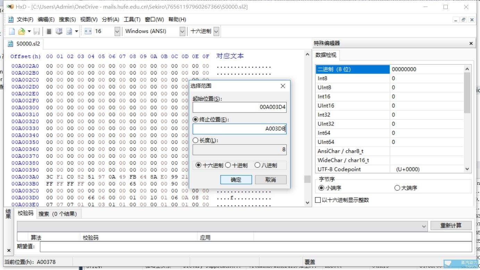Click the data inspector scroll-up arrow

click(467, 69)
